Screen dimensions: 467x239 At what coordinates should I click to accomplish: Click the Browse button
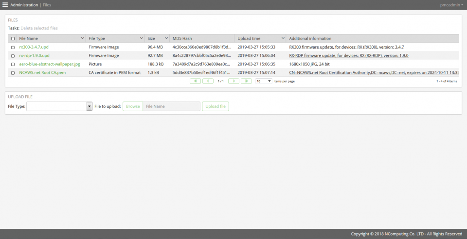point(132,106)
